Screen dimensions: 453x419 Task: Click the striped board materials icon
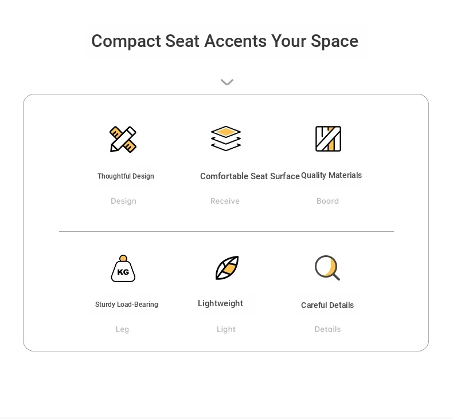click(328, 139)
